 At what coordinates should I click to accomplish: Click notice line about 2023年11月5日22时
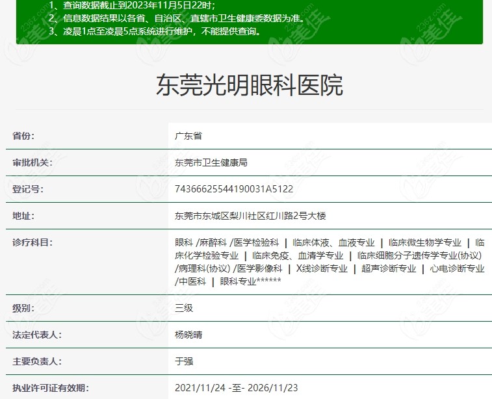[x=132, y=5]
